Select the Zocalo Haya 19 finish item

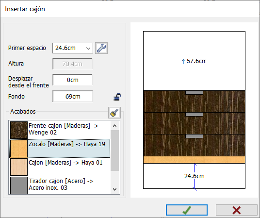[x=60, y=149]
